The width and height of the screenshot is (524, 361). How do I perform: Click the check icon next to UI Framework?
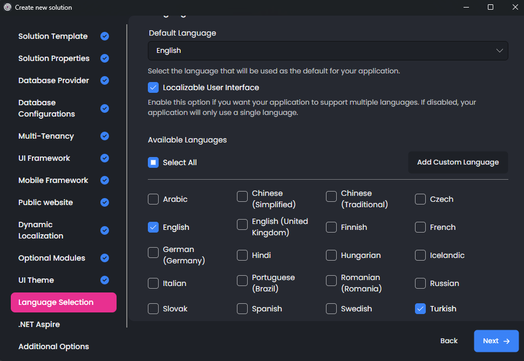click(x=105, y=158)
